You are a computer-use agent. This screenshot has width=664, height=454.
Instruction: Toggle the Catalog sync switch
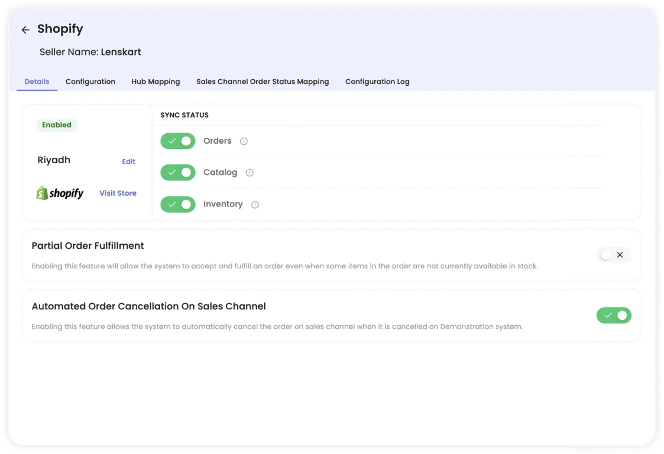click(178, 173)
